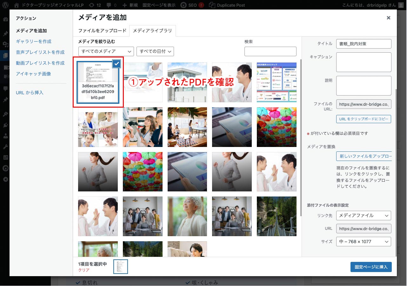This screenshot has width=407, height=286.
Task: Switch to the ファイルをアップロード tab
Action: [102, 31]
